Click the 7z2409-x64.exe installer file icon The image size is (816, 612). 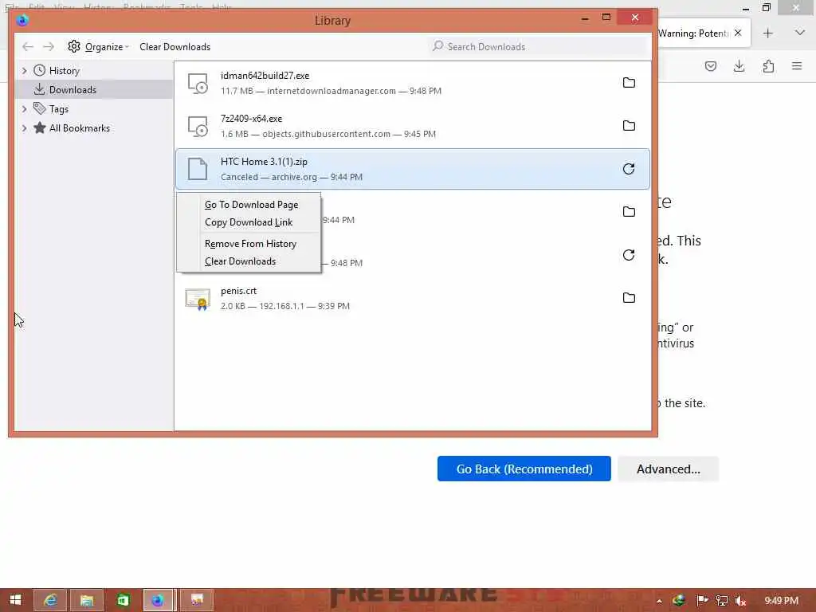[198, 127]
